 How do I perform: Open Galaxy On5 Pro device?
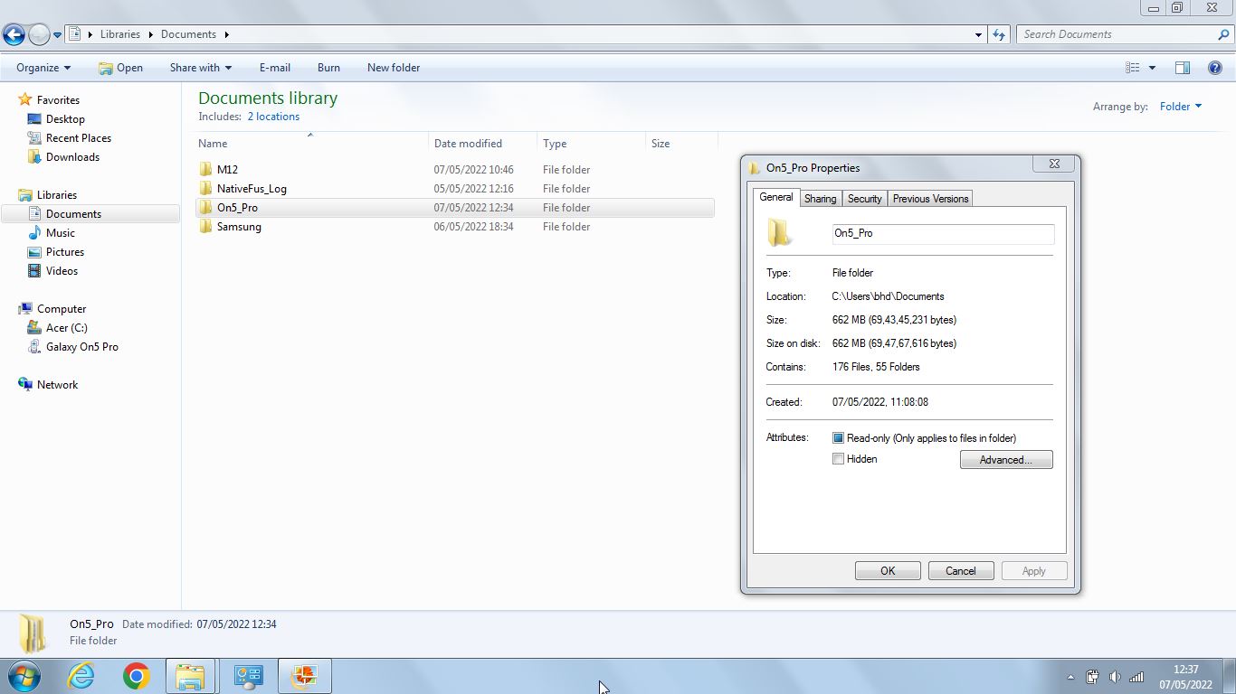(x=82, y=347)
